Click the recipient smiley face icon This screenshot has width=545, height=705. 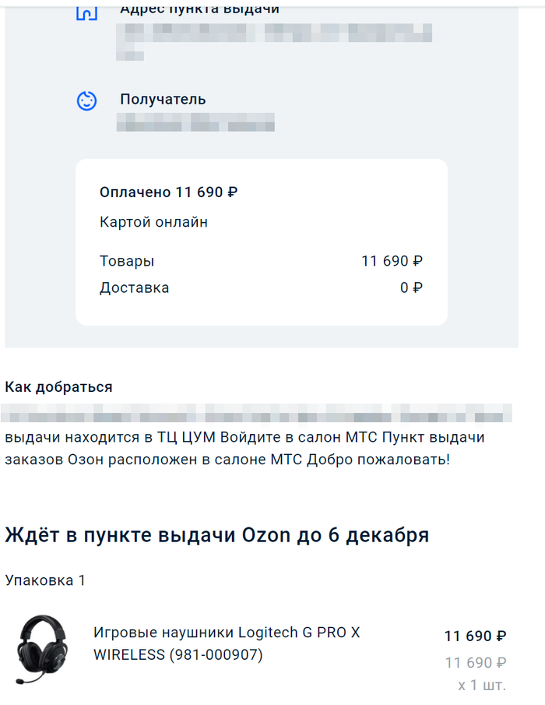click(86, 100)
